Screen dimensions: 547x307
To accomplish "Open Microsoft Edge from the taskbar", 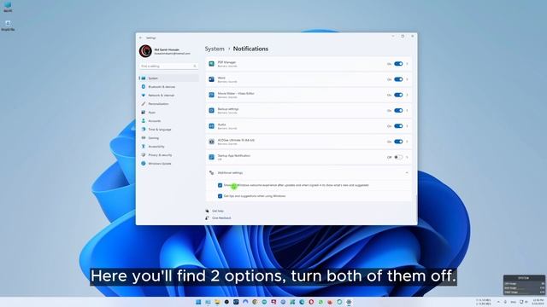I will 302,302.
